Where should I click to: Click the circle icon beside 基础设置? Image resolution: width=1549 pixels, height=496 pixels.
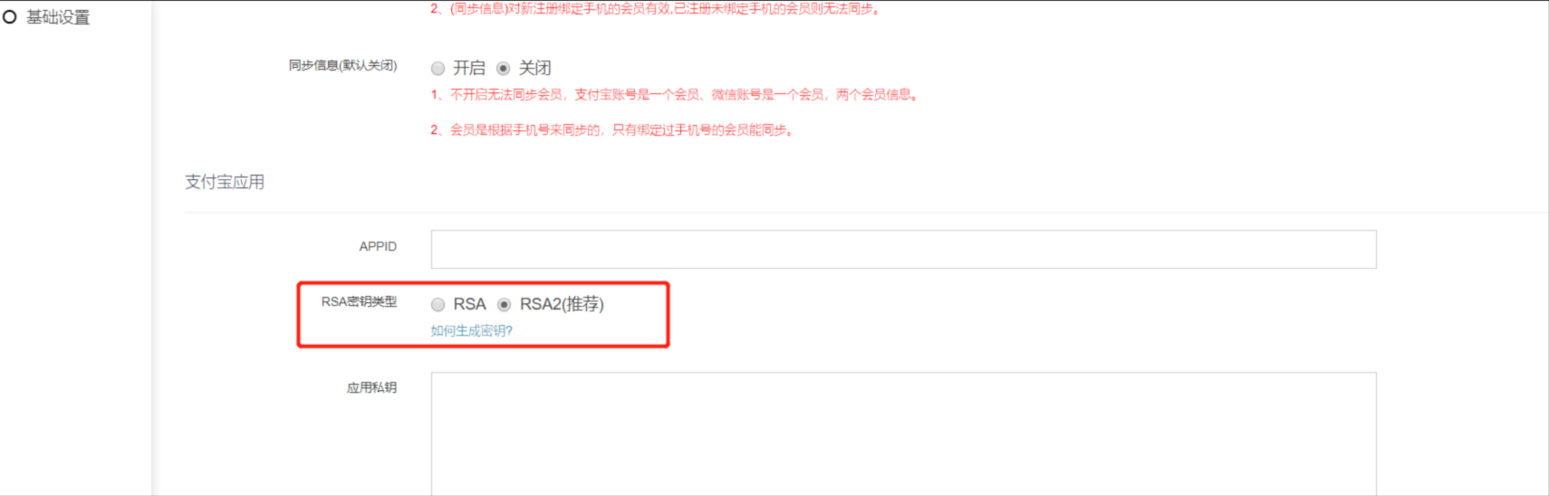click(10, 17)
